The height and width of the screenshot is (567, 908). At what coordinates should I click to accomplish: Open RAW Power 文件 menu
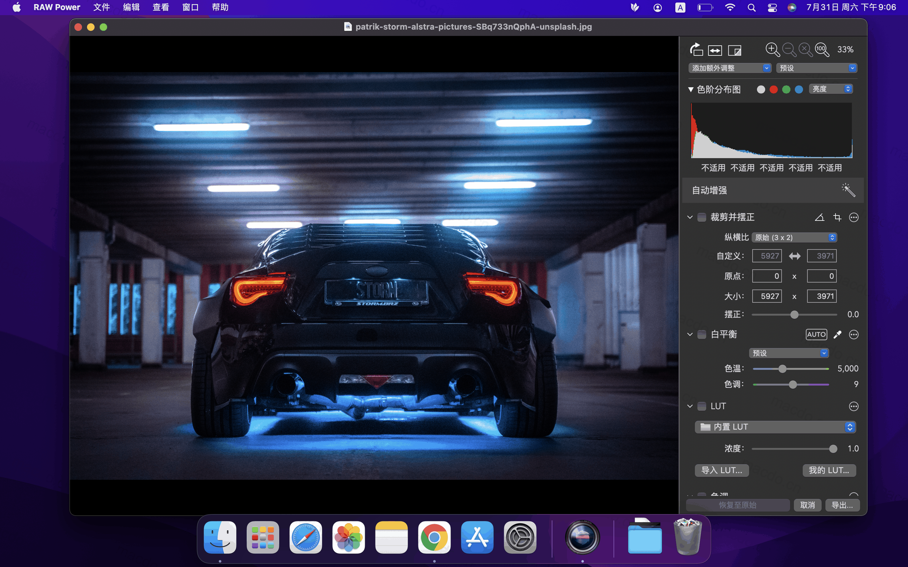tap(101, 7)
